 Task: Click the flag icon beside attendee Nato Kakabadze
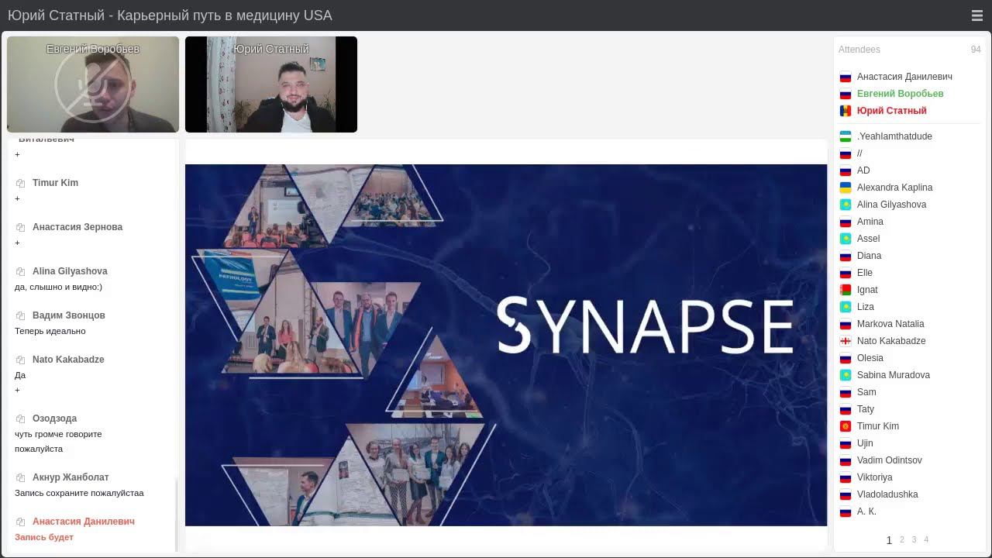[846, 341]
